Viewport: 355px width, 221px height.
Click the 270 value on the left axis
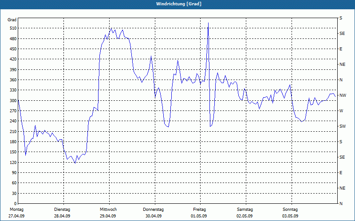click(x=13, y=111)
